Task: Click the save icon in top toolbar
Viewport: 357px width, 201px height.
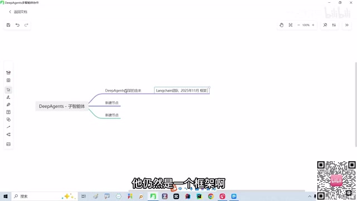Action: click(x=8, y=25)
